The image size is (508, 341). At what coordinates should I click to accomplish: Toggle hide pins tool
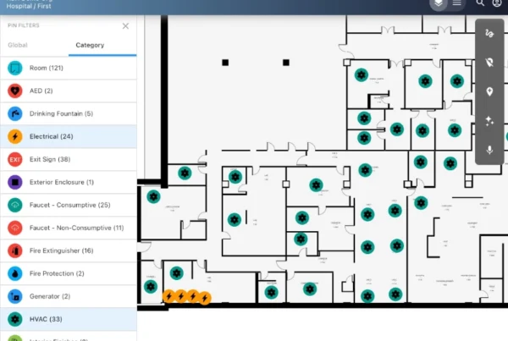[x=489, y=63]
